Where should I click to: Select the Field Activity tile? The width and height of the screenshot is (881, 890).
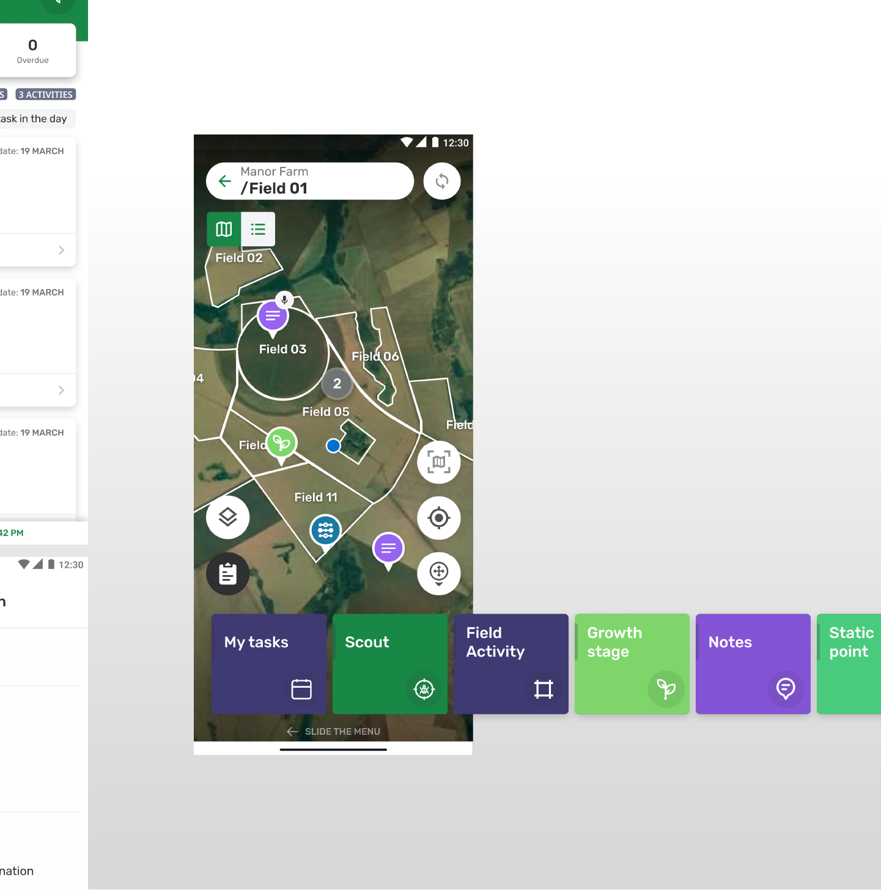point(511,664)
